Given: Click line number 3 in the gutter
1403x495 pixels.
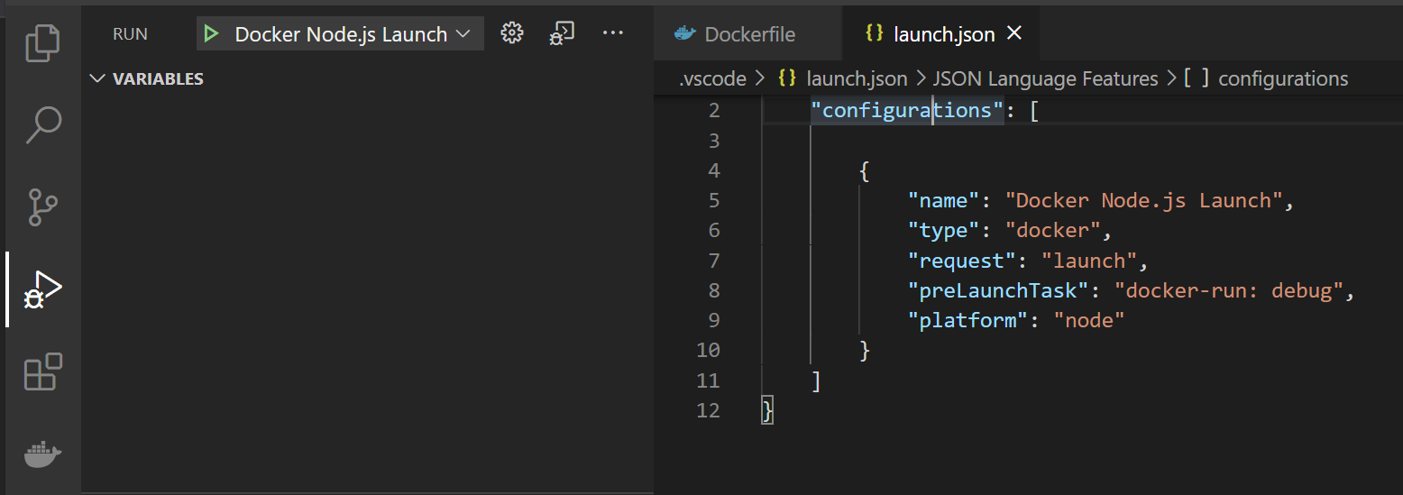Looking at the screenshot, I should (714, 141).
